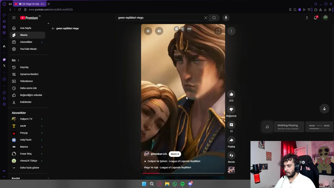Click the Sazakan-LOL channel avatar
This screenshot has height=188, width=334.
click(147, 154)
